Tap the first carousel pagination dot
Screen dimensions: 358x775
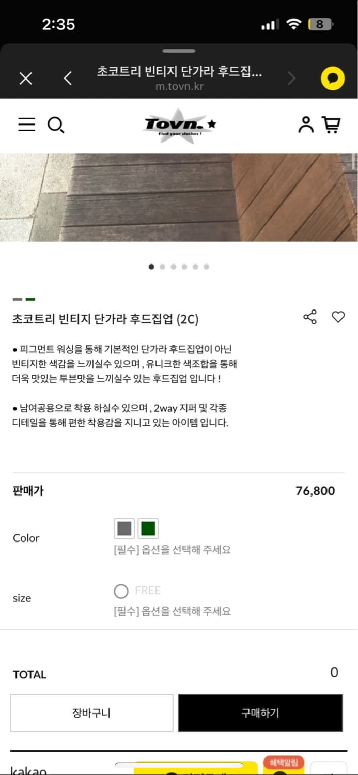[151, 267]
